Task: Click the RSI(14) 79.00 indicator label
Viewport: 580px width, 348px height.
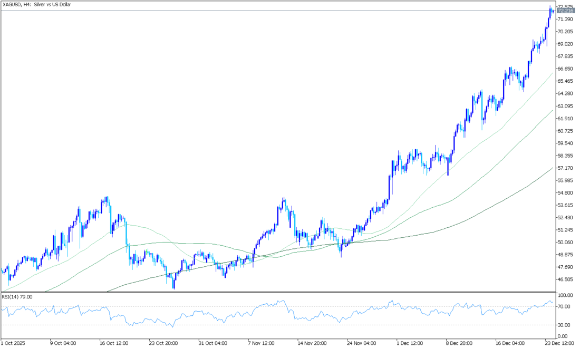Action: [x=17, y=297]
